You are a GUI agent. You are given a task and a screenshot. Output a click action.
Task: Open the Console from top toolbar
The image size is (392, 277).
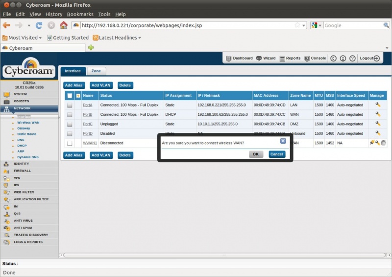[315, 58]
